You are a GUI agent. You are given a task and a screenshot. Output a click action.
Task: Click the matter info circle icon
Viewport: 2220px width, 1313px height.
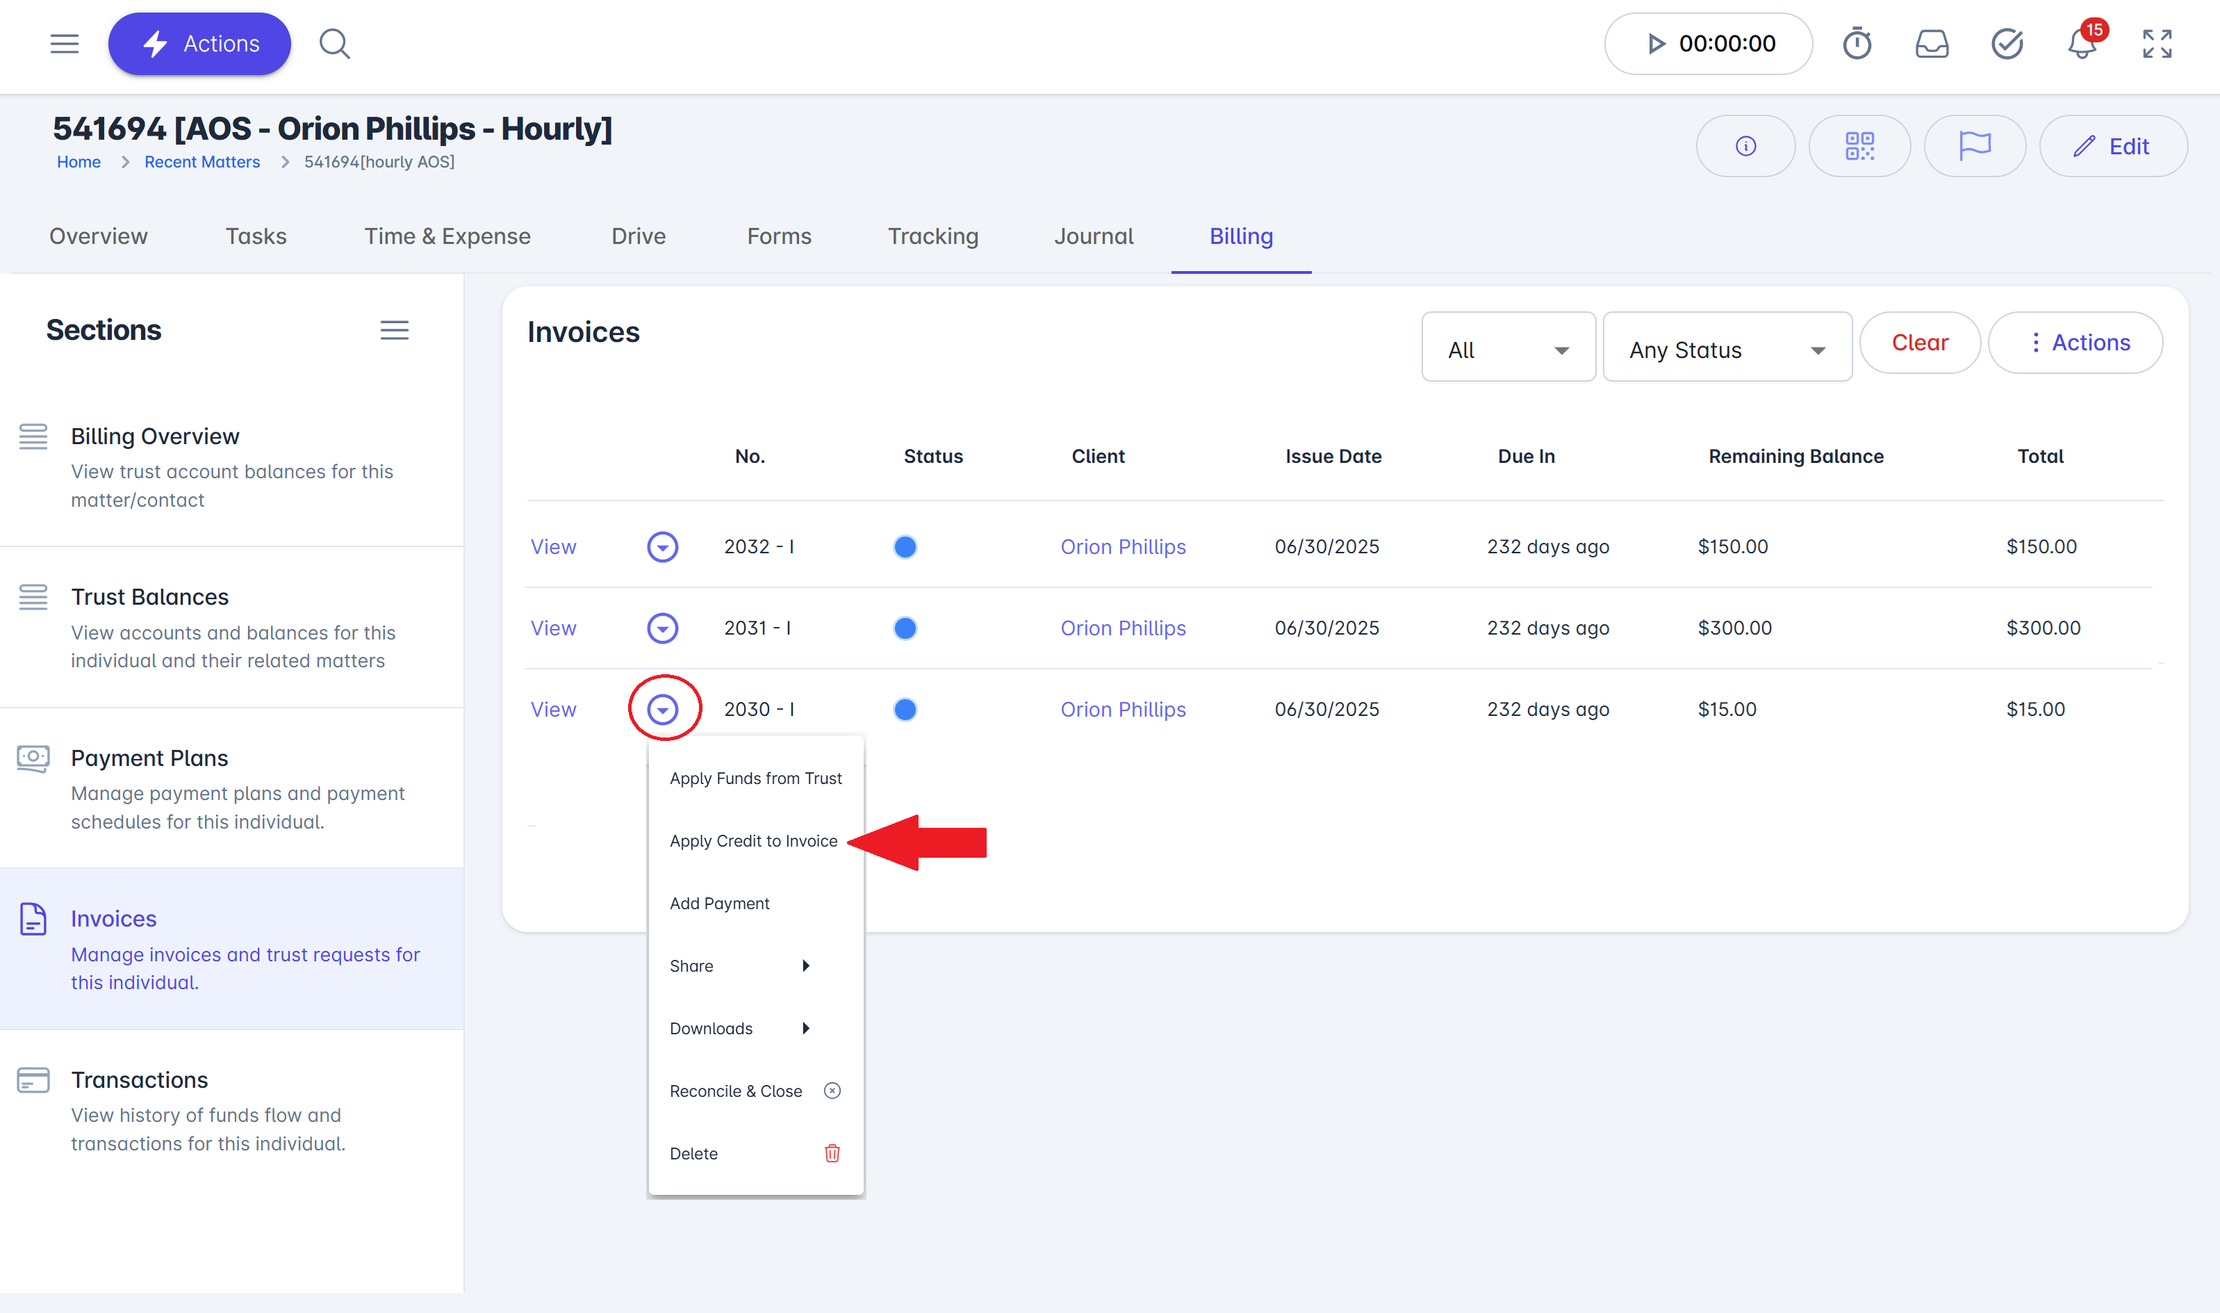[x=1745, y=146]
